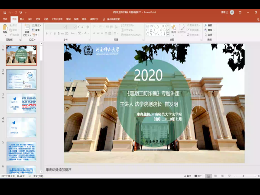260x195 pixels.
Task: Toggle Bold formatting
Action: [x=47, y=33]
